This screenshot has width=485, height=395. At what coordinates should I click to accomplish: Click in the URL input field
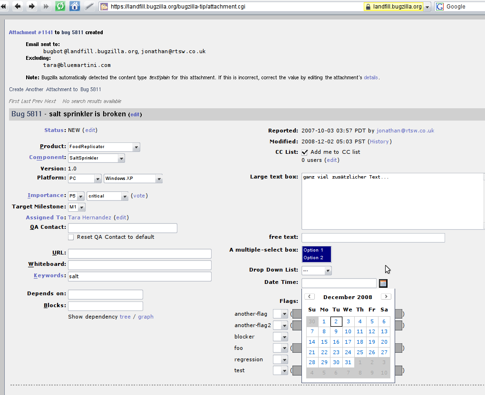(x=139, y=254)
